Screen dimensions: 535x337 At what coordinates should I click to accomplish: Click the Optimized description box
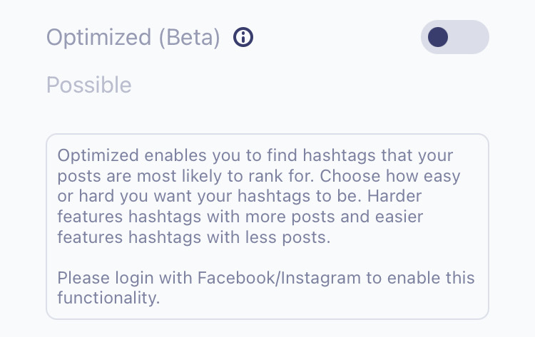click(267, 227)
